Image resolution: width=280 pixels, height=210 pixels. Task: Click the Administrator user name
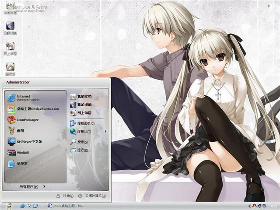18,82
